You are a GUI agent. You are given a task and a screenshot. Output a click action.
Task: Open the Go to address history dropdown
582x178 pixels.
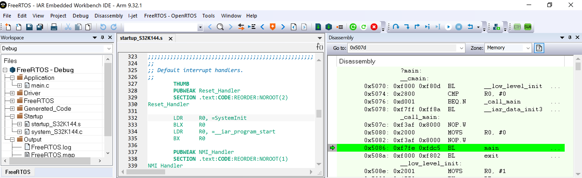[x=461, y=48]
